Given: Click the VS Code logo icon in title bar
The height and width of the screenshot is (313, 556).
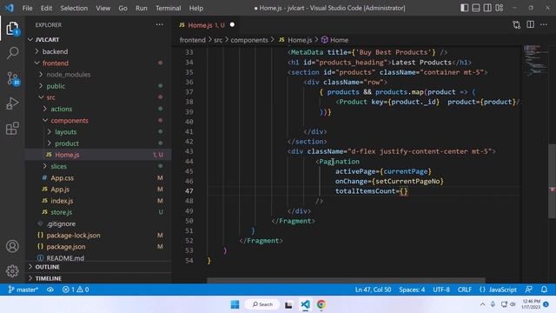Looking at the screenshot, I should click(x=10, y=8).
